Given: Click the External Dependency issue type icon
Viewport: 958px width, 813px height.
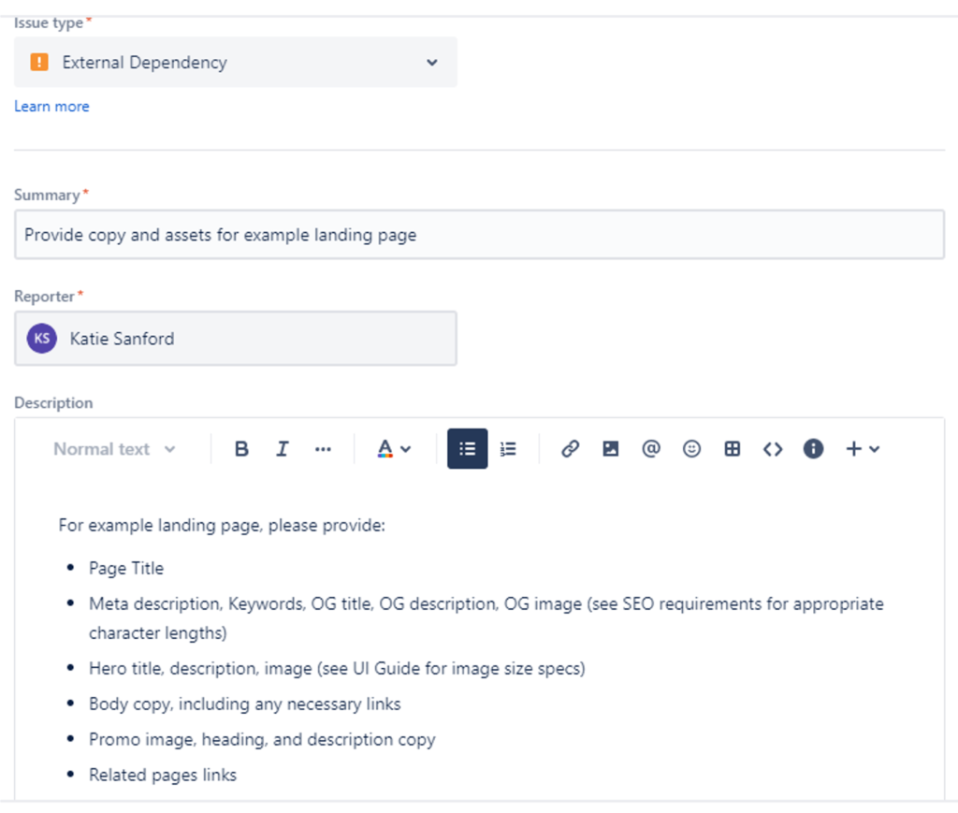Looking at the screenshot, I should (38, 63).
